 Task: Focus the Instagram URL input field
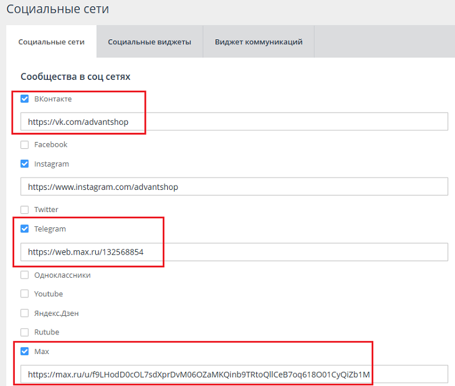point(234,187)
